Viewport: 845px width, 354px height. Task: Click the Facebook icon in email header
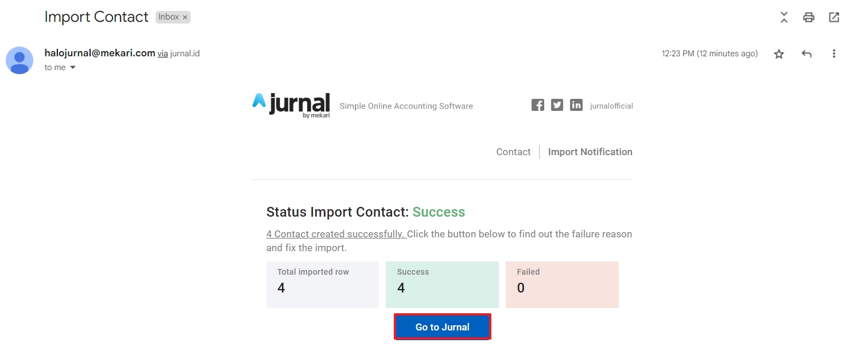pos(537,105)
